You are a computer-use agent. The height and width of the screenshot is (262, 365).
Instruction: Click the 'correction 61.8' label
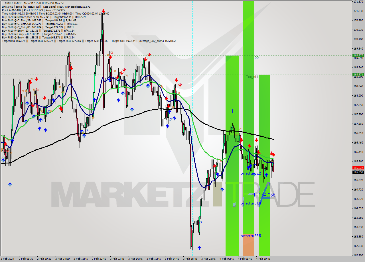pyautogui.click(x=251, y=203)
